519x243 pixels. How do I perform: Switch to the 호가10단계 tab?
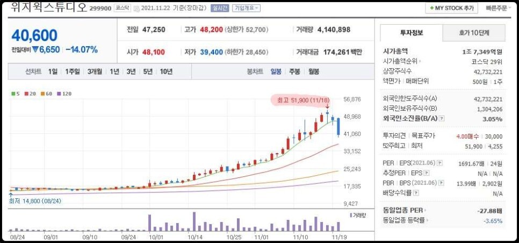tap(474, 33)
